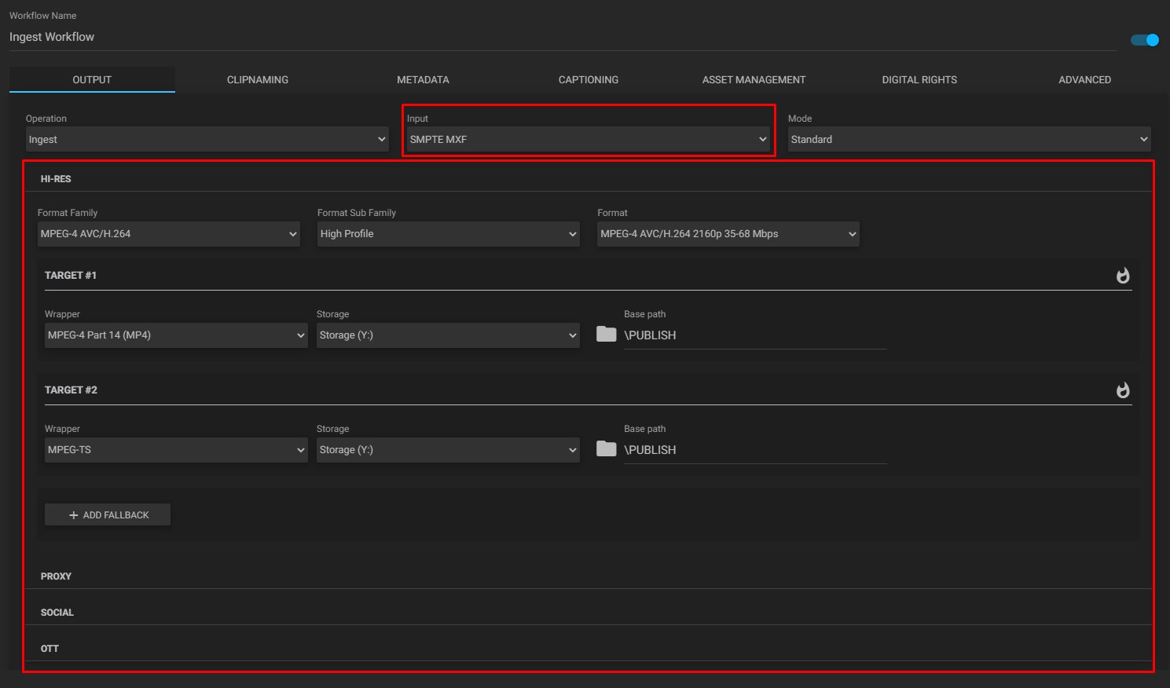
Task: Disable the workflow using the top-right toggle switch
Action: pos(1144,39)
